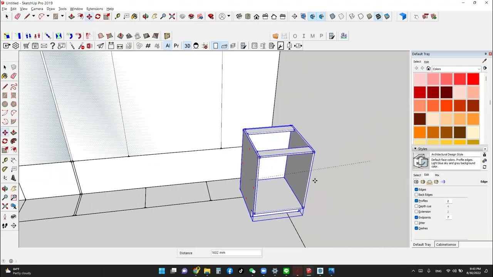Screen dimensions: 493x277
Task: Select the Pan hand tool in top toolbar
Action: (x=154, y=16)
